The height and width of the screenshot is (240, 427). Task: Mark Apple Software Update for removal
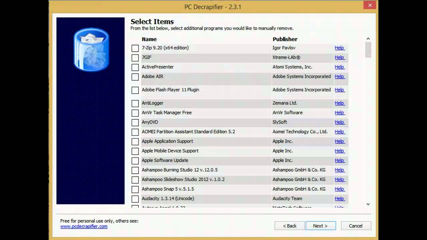(x=135, y=161)
